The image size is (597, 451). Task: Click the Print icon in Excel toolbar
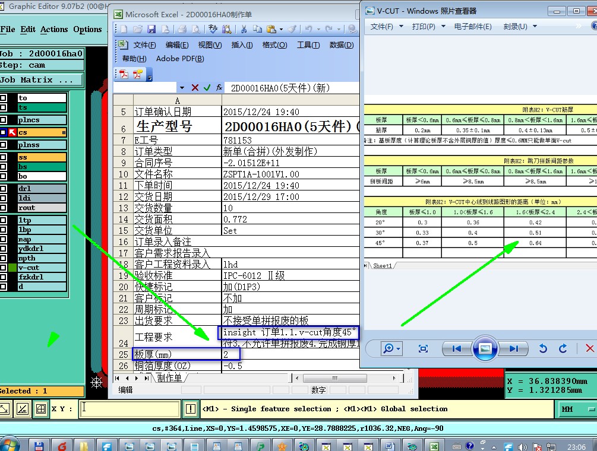point(182,29)
